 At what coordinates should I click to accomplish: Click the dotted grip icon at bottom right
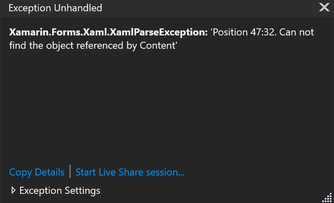327,198
